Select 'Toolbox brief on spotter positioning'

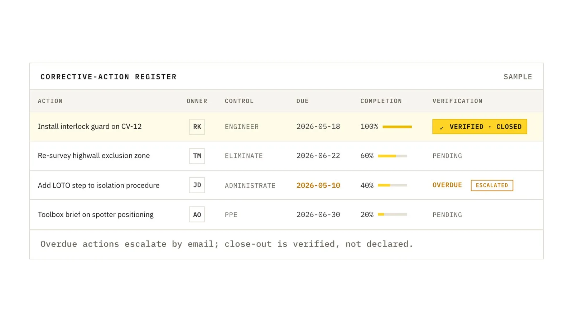click(96, 214)
